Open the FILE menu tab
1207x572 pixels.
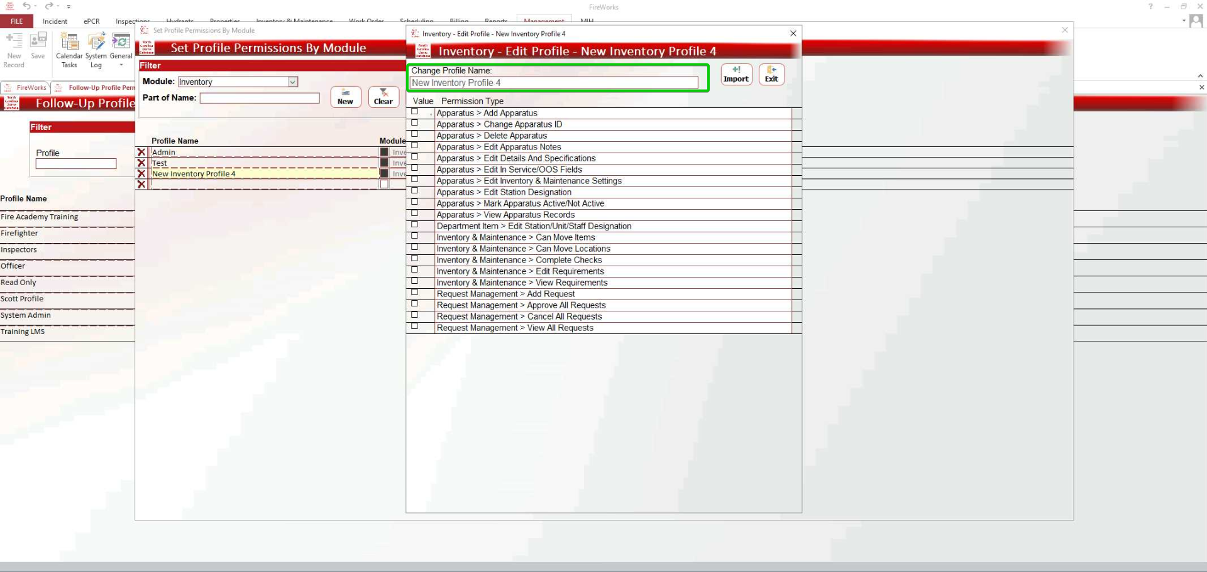(x=16, y=21)
